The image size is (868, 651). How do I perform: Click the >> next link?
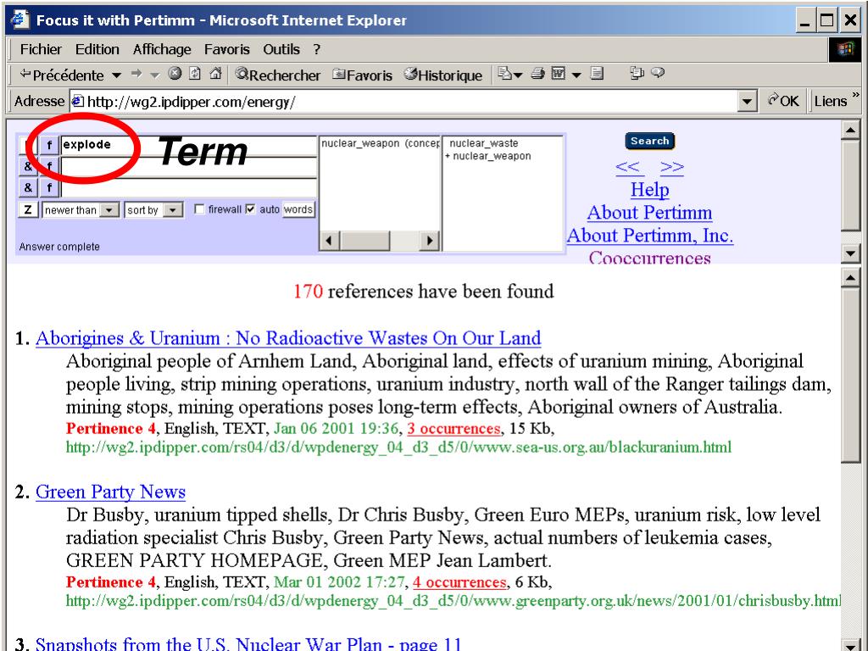(x=672, y=166)
